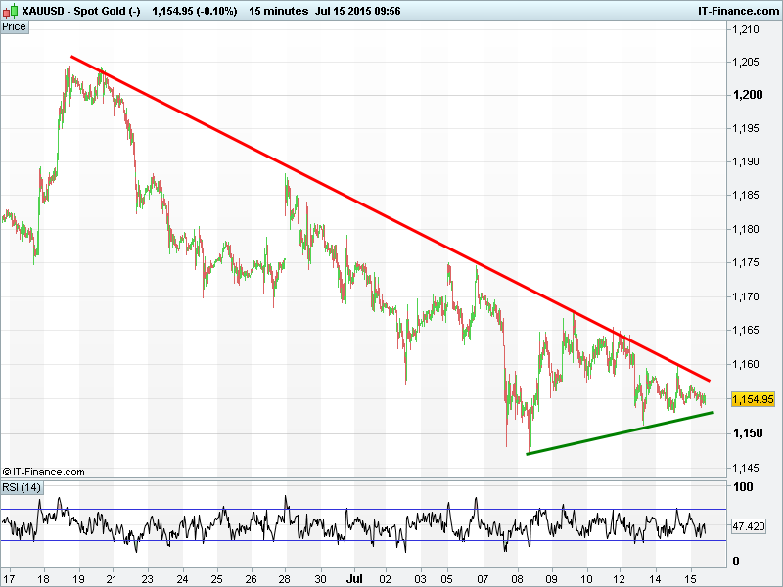The image size is (783, 587).
Task: Click the 100 level on RSI axis
Action: point(742,487)
